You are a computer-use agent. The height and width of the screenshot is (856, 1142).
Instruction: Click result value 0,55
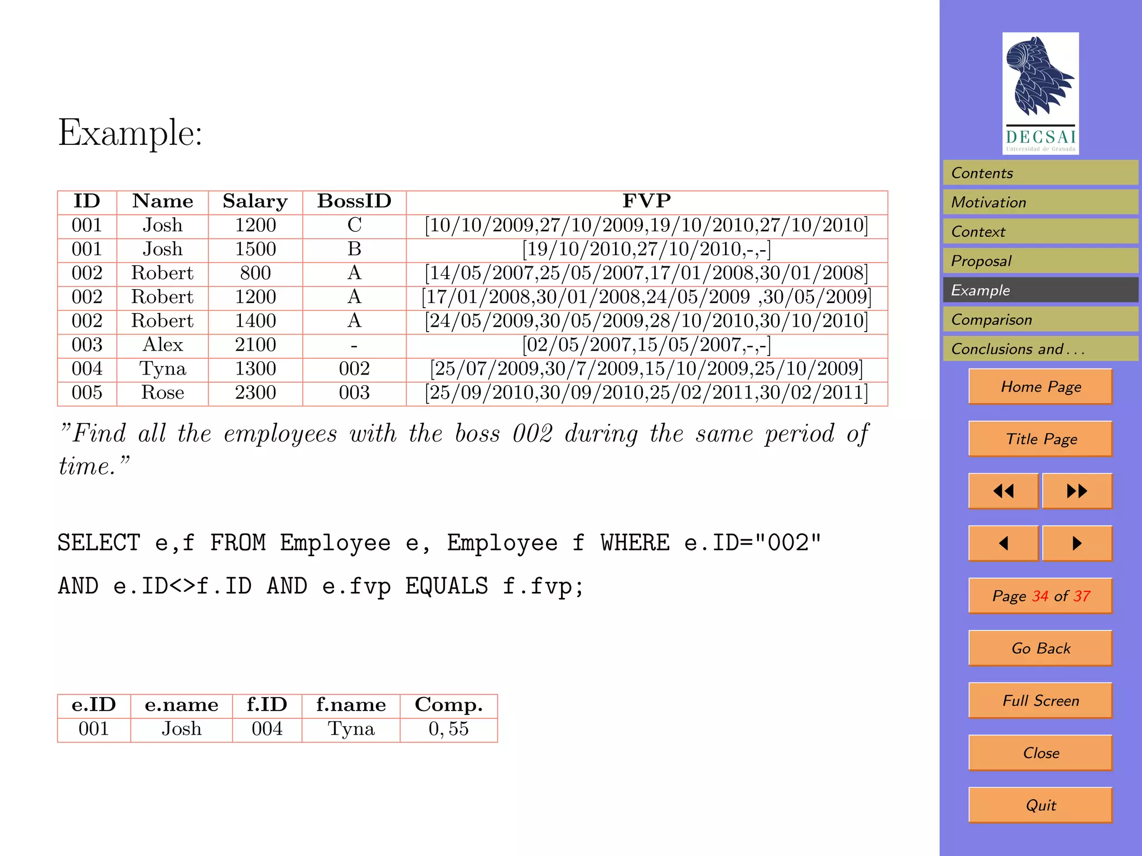pos(449,729)
